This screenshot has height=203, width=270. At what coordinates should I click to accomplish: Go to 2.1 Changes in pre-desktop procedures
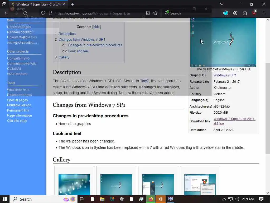pyautogui.click(x=92, y=45)
